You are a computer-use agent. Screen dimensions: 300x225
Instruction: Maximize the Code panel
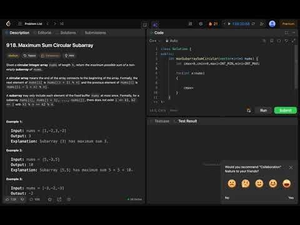[287, 32]
